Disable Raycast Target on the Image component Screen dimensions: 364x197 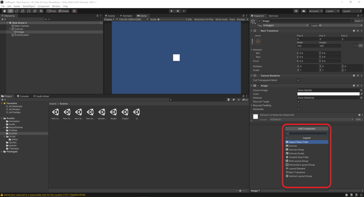[298, 101]
